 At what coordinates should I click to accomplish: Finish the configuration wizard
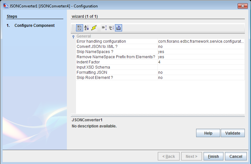pos(213,156)
